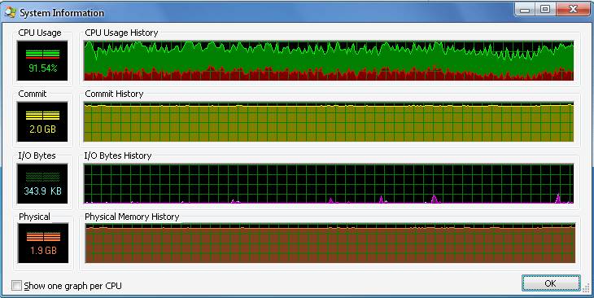Screen dimensions: 594x298
Task: Click the 'Show one graph per CPU' label
Action: click(x=72, y=286)
